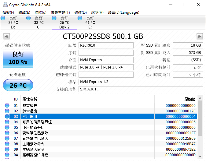206x162 pixels.
Task: Select the 使用的百分比 attribute row
Action: pos(100,128)
